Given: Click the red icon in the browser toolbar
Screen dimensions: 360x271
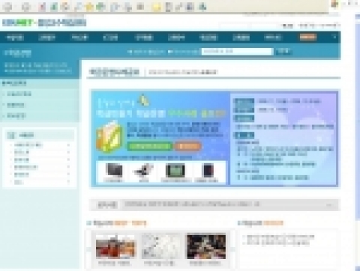Looking at the screenshot, I should pyautogui.click(x=42, y=7).
